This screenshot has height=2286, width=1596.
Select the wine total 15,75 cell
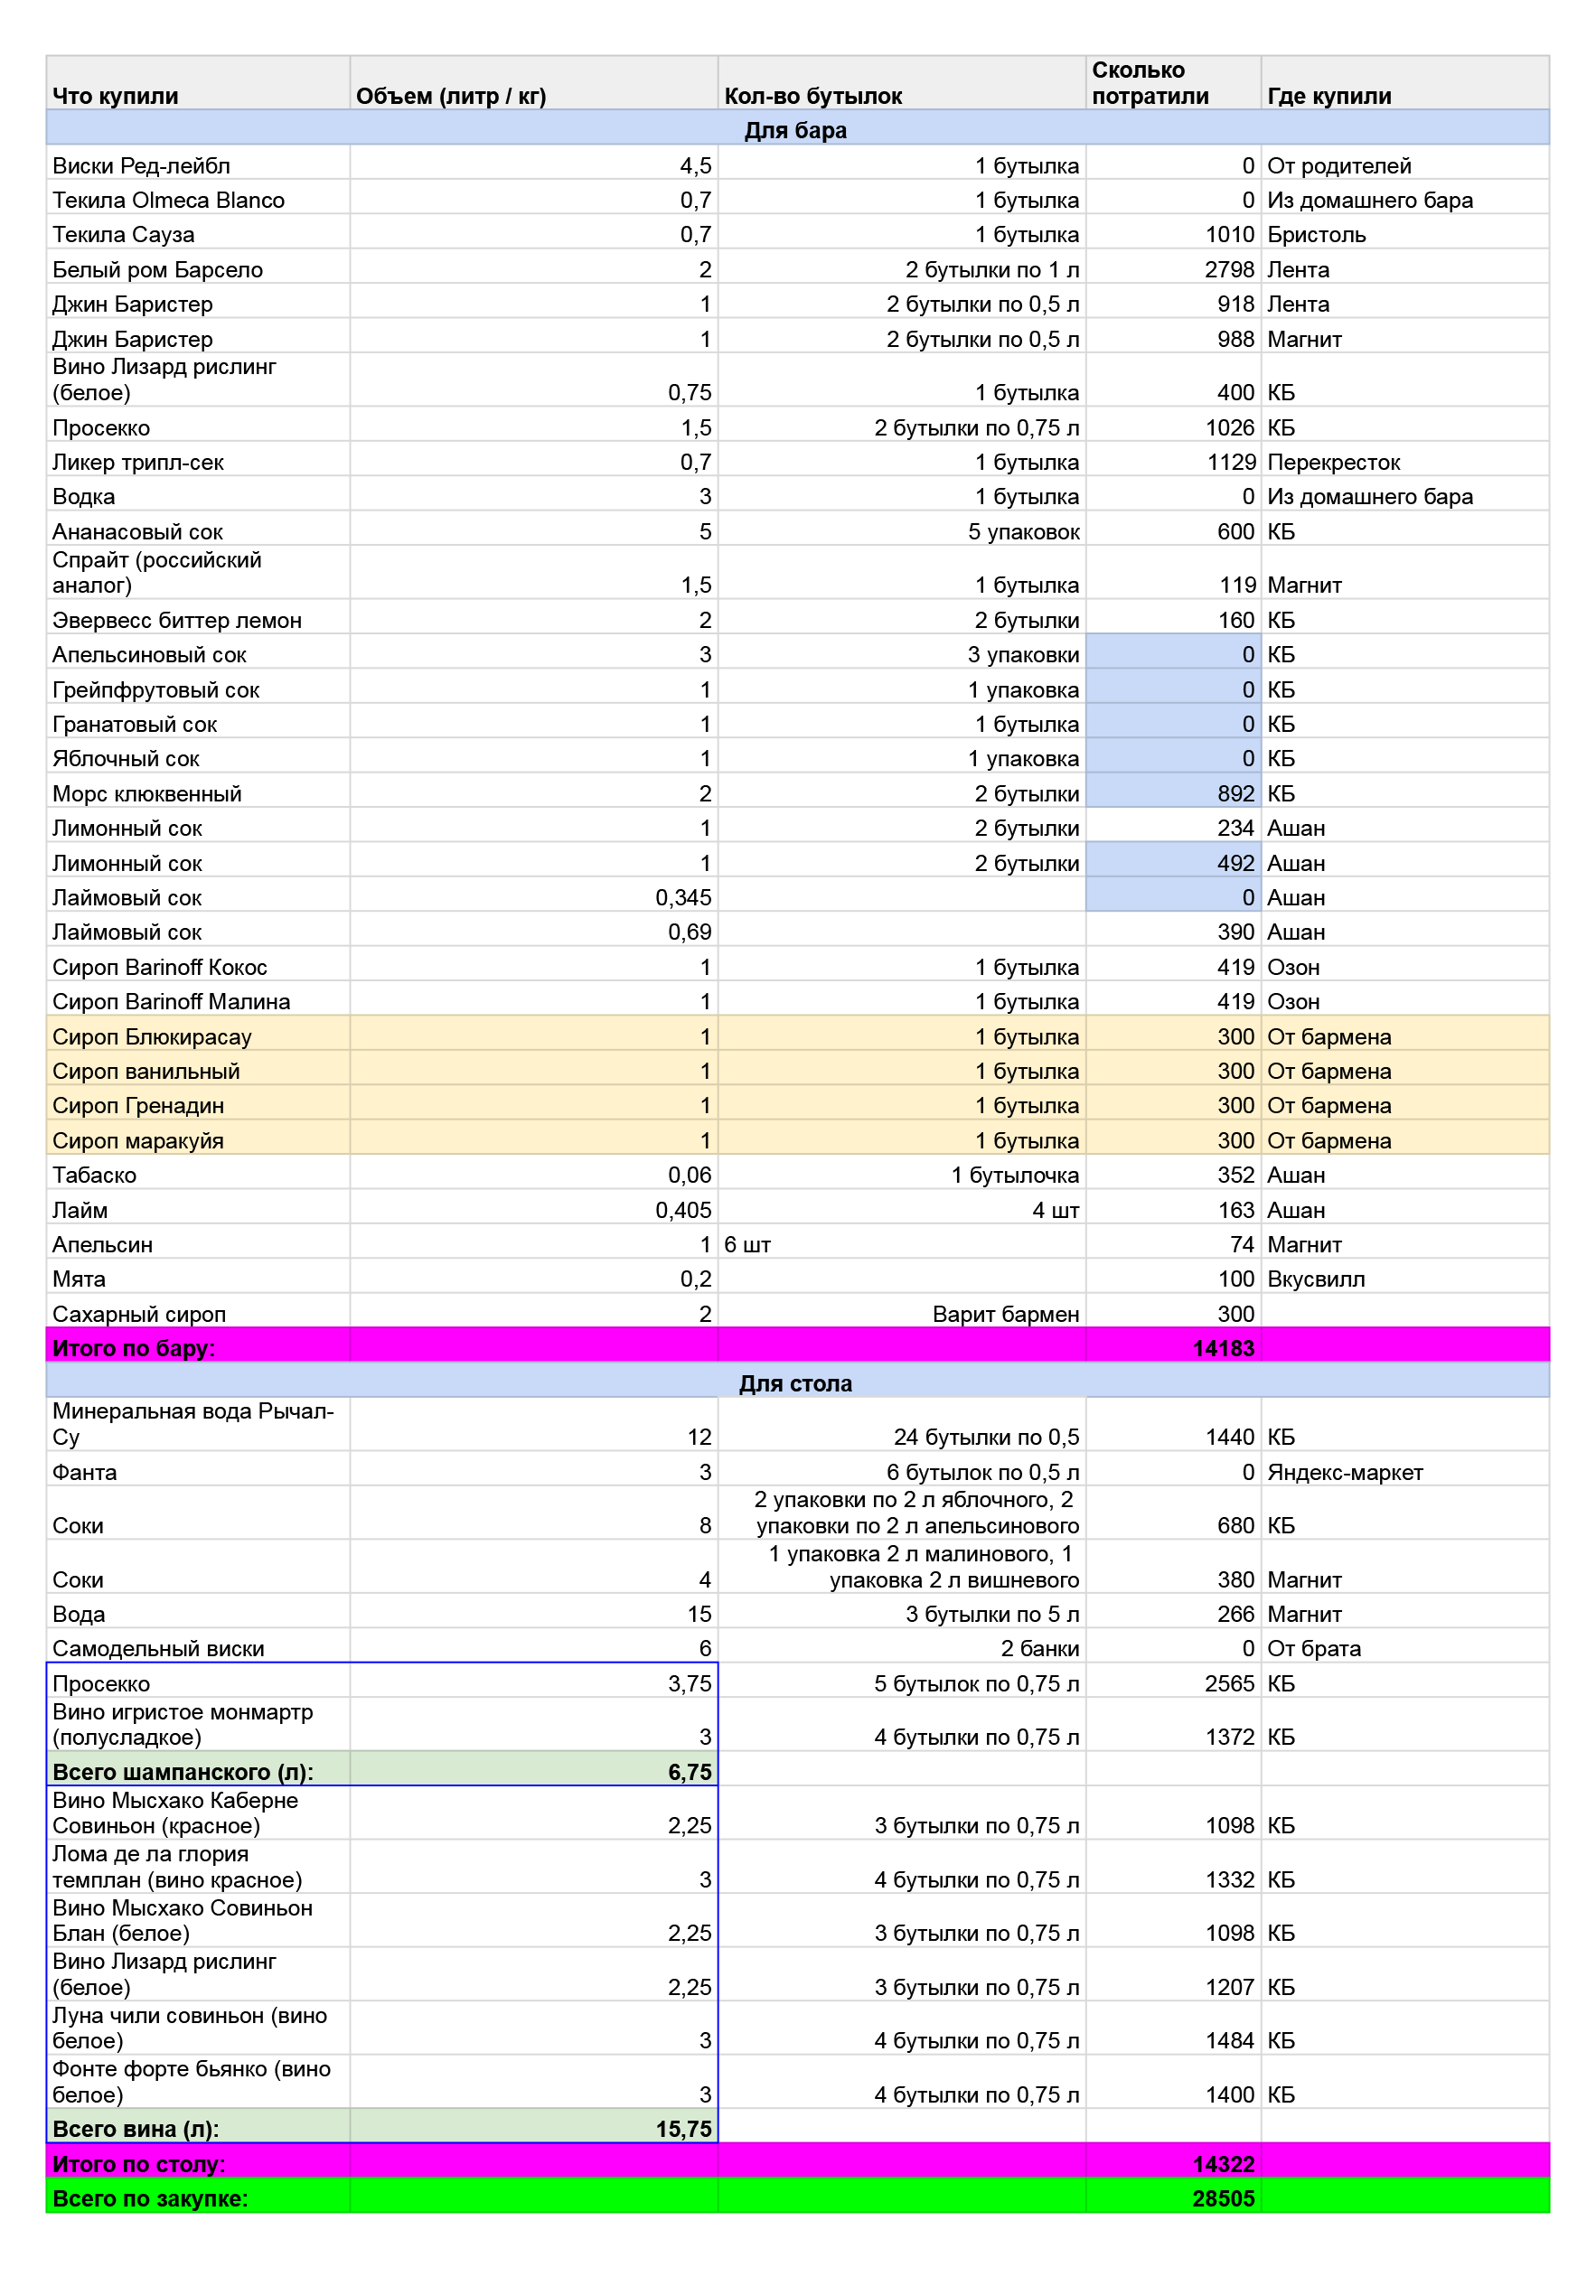(x=534, y=2127)
